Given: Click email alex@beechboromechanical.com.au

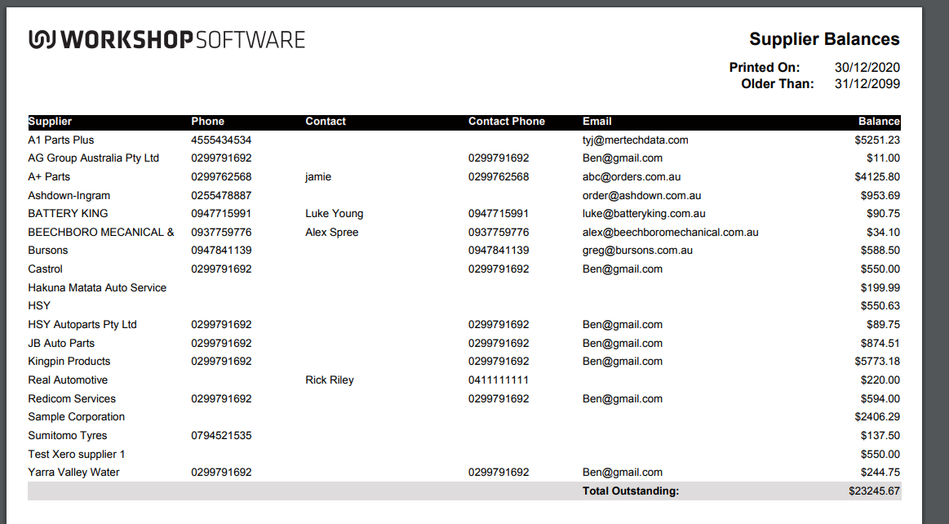Looking at the screenshot, I should pyautogui.click(x=670, y=233).
